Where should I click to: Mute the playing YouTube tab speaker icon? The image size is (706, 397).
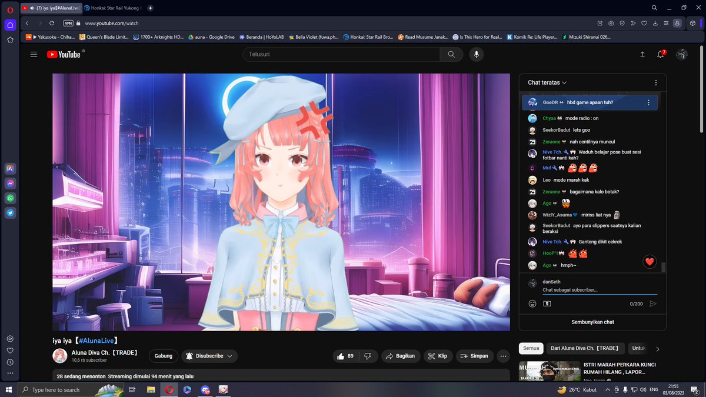tap(32, 8)
